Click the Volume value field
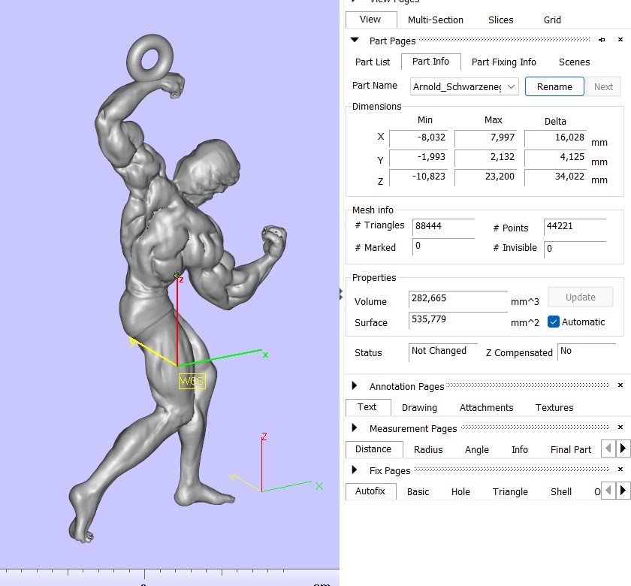631x586 pixels. [x=458, y=299]
